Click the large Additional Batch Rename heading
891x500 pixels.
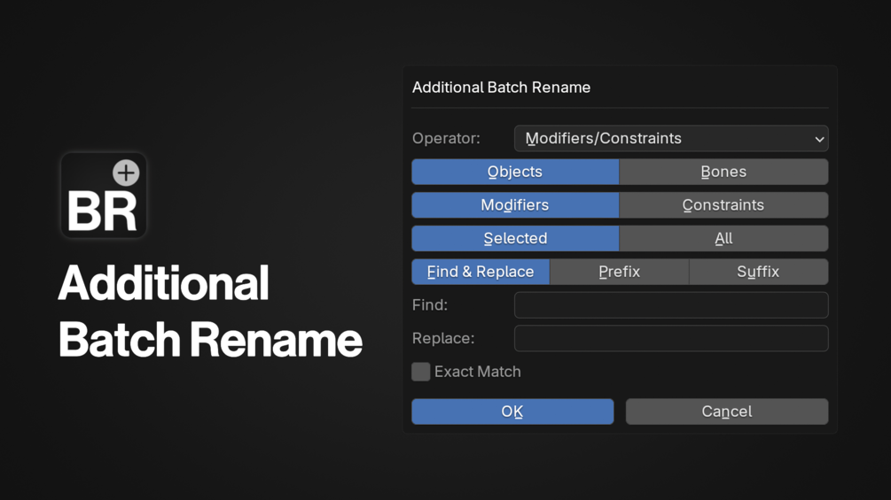[x=210, y=312]
